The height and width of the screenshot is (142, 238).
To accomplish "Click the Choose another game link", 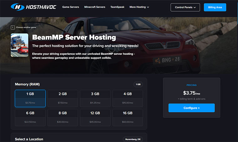I will [x=26, y=27].
